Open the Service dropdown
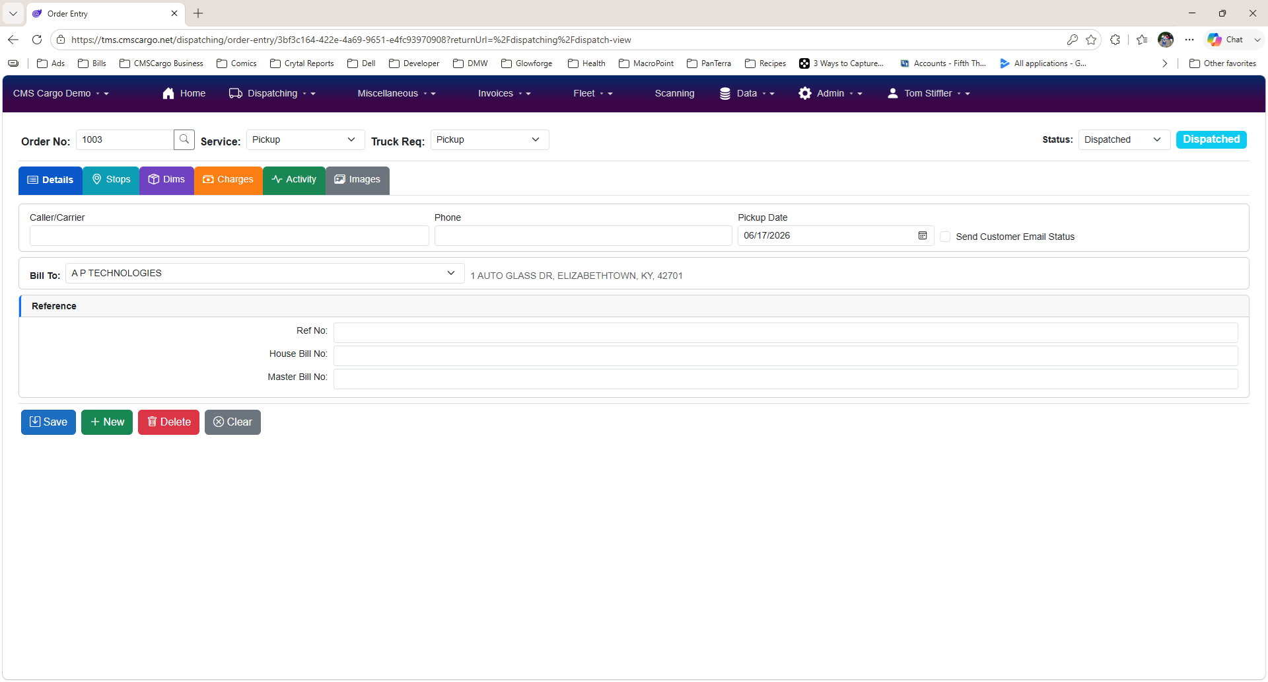Image resolution: width=1268 pixels, height=682 pixels. coord(305,139)
